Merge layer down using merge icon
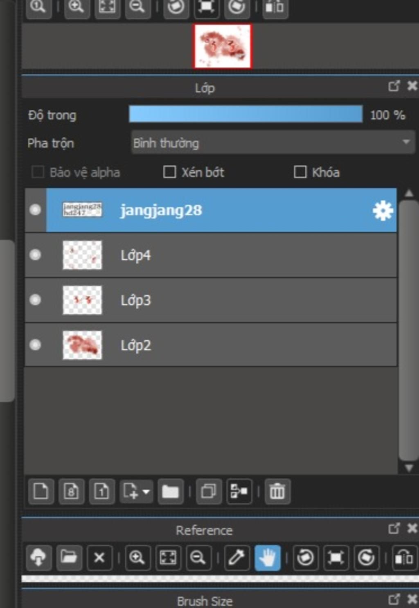This screenshot has height=608, width=419. click(x=239, y=491)
